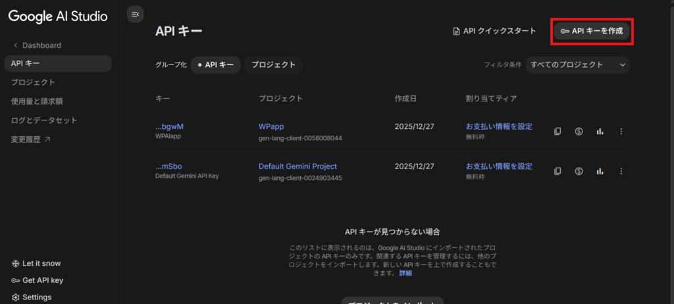
Task: Collapse the sidebar with the panel toggle icon
Action: 135,14
